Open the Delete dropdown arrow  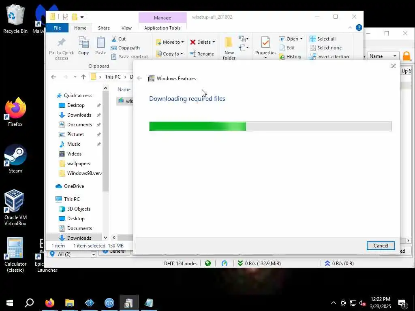(214, 42)
